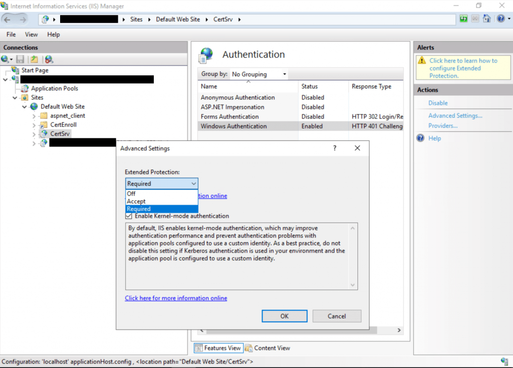Click the delete connection icon in Connections toolbar
The image size is (513, 368).
coord(49,59)
